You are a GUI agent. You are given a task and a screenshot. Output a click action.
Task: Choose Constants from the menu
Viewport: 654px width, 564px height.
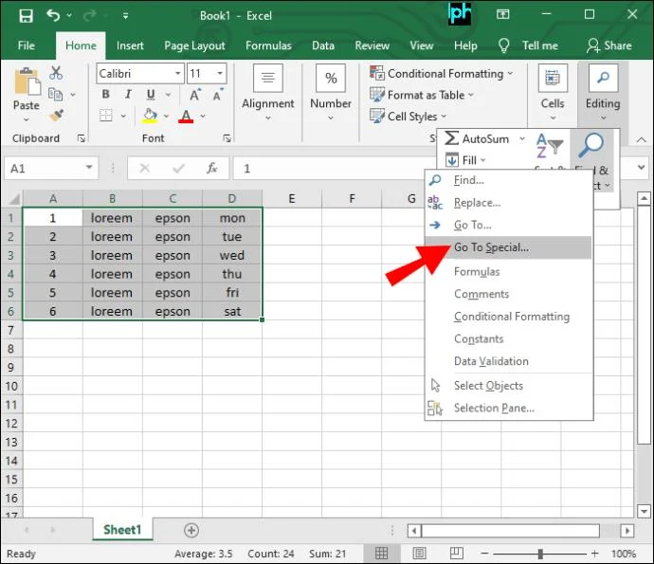point(508,338)
